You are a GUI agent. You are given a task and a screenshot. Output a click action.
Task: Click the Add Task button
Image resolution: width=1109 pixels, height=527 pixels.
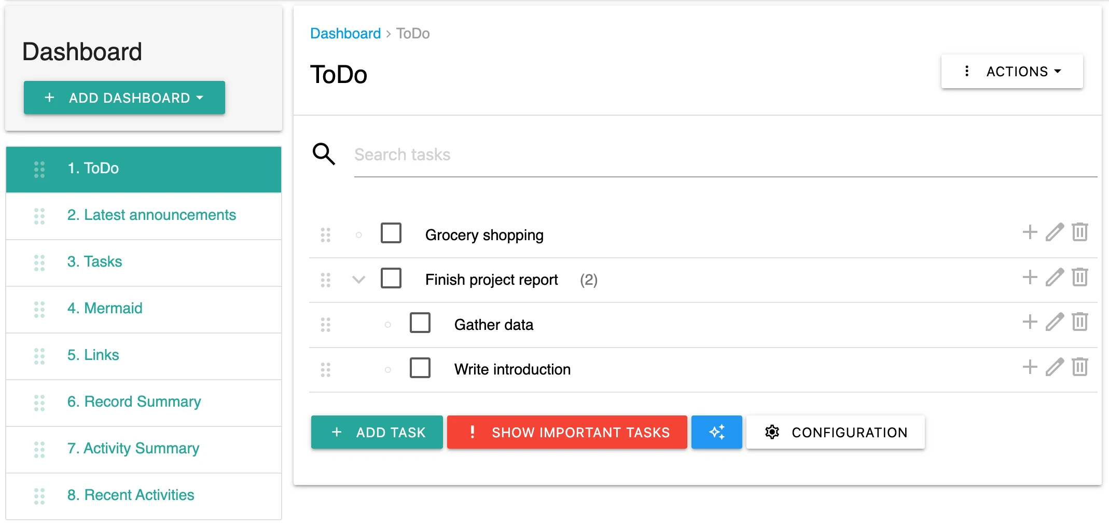tap(377, 432)
